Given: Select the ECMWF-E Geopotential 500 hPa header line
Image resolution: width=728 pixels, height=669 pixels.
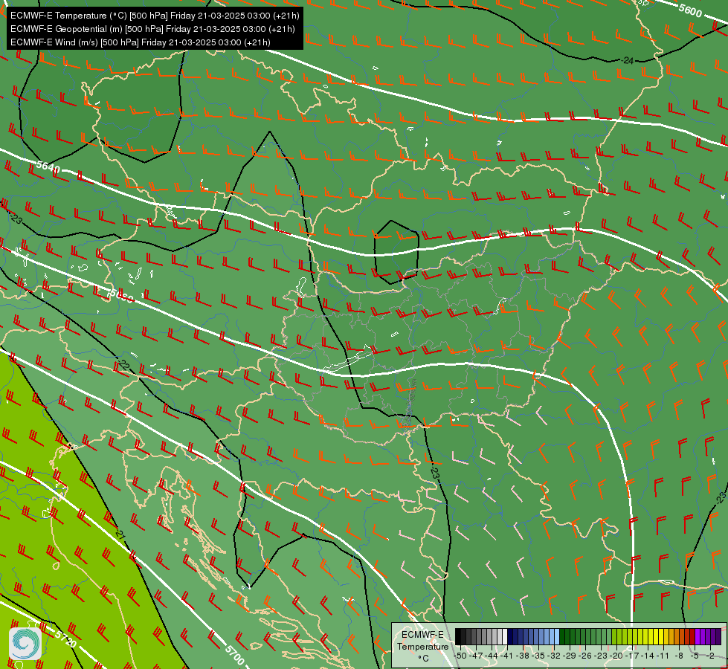Looking at the screenshot, I should point(152,29).
